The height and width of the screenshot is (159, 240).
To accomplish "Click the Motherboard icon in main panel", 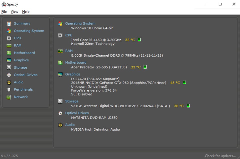I will click(60, 62).
